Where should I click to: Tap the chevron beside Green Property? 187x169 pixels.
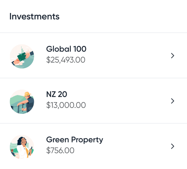[172, 146]
